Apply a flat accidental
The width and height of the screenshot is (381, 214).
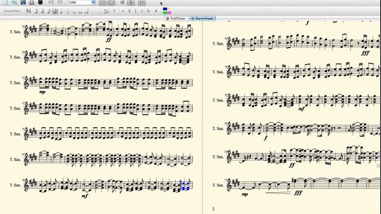pos(142,11)
